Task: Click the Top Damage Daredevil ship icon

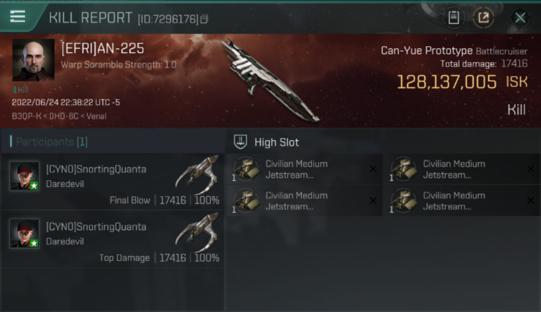Action: (x=197, y=232)
